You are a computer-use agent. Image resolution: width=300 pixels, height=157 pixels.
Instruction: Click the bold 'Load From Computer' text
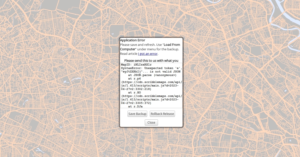coord(150,47)
